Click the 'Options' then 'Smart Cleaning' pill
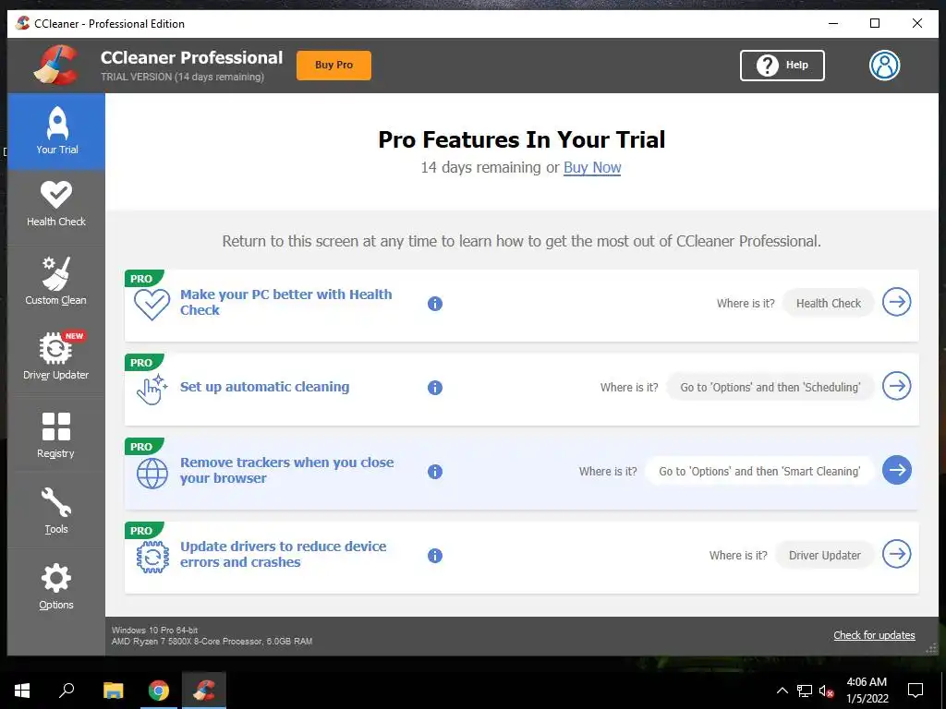This screenshot has height=709, width=946. point(759,472)
